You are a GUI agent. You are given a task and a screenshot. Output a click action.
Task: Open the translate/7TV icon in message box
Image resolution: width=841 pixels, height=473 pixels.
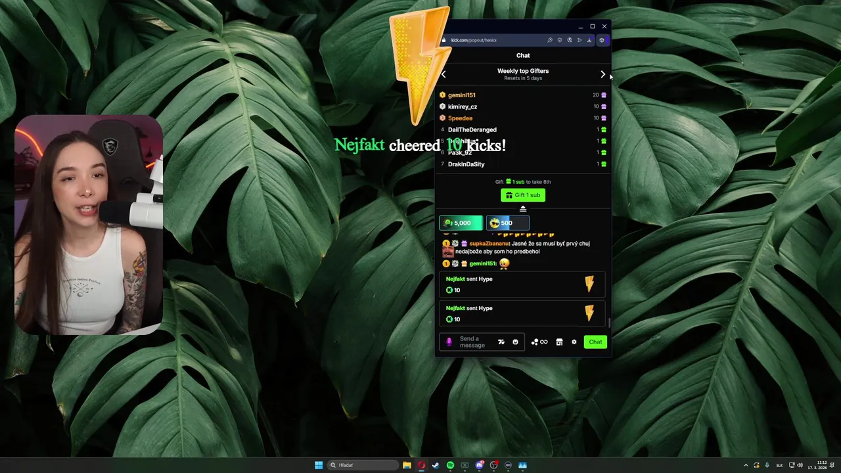point(501,342)
